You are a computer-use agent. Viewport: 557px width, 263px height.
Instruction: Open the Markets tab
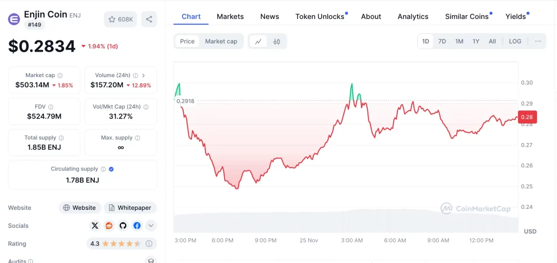pyautogui.click(x=230, y=17)
